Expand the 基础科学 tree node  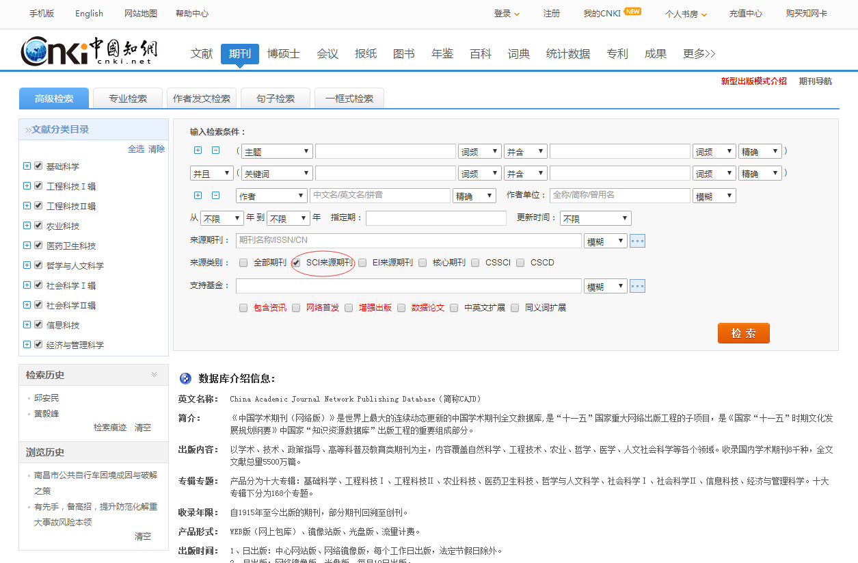pos(27,166)
